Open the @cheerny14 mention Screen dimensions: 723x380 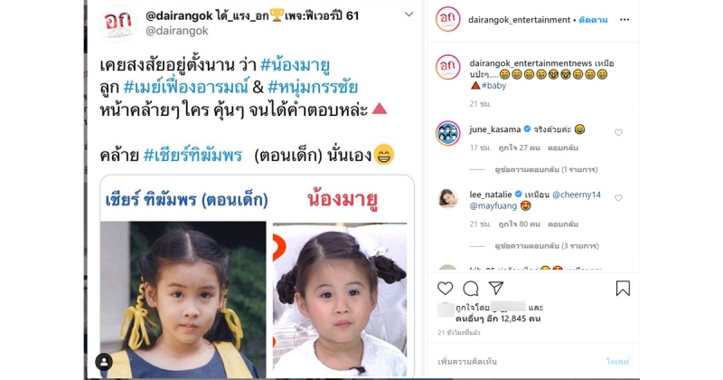577,195
